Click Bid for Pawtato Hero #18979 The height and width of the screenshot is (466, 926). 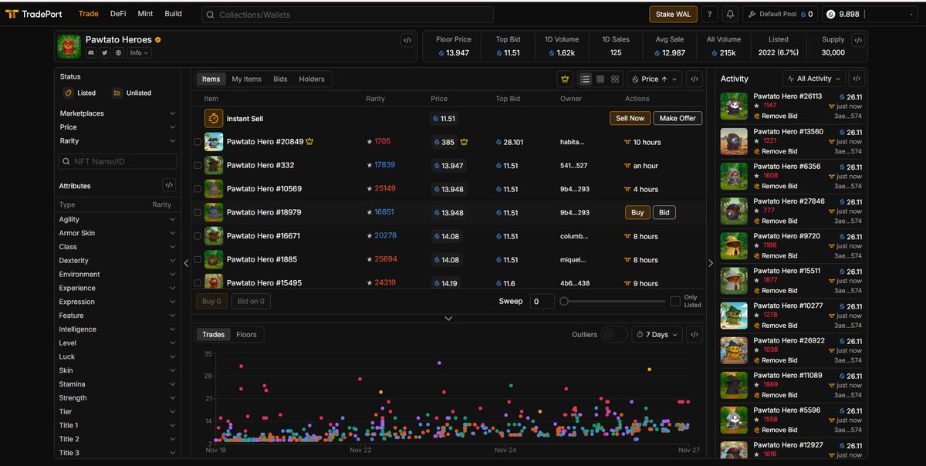(x=664, y=212)
